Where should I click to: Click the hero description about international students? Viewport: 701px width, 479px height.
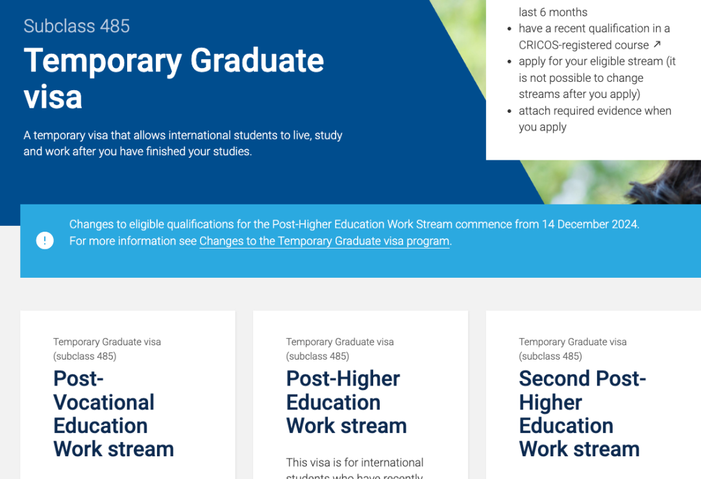click(x=183, y=143)
